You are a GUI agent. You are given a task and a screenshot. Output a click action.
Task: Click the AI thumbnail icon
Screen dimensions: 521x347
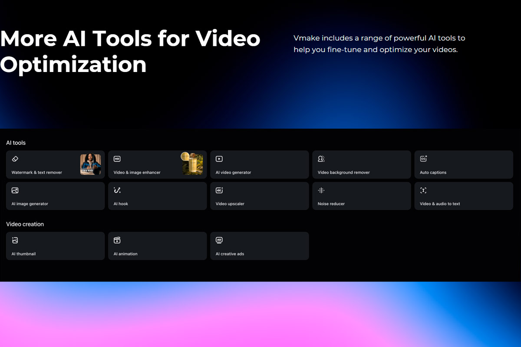pos(15,240)
